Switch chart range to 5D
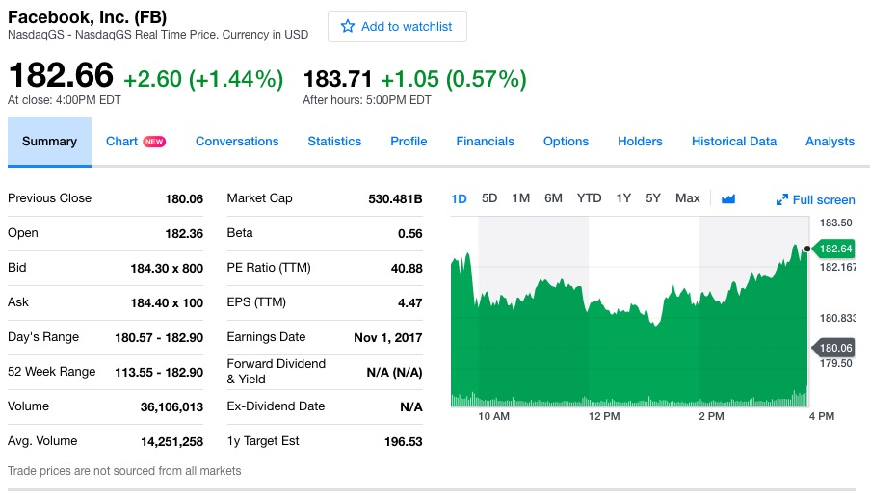Viewport: 870px width, 498px height. point(489,198)
